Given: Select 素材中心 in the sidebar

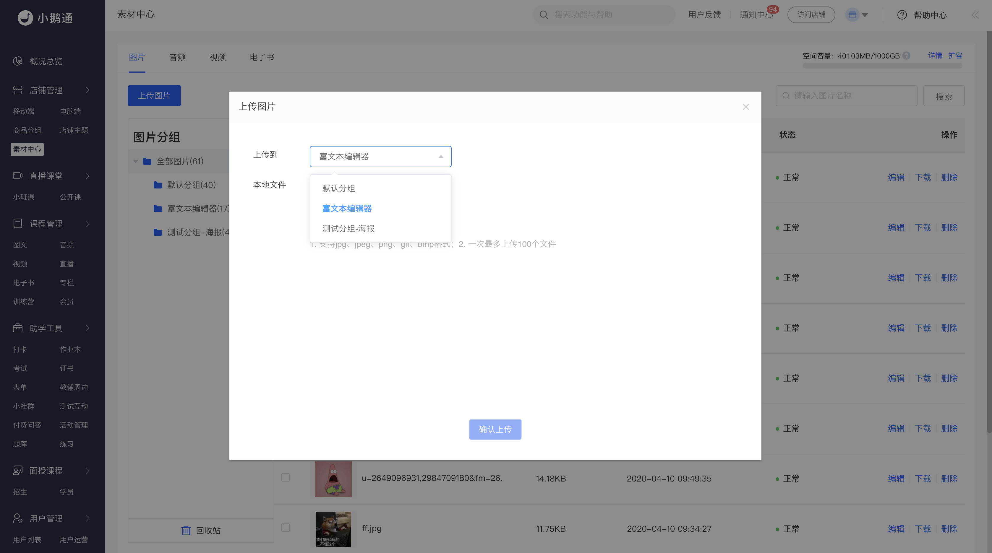Looking at the screenshot, I should pos(27,149).
